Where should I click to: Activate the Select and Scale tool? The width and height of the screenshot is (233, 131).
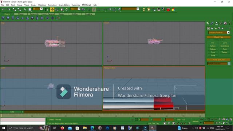[62, 9]
